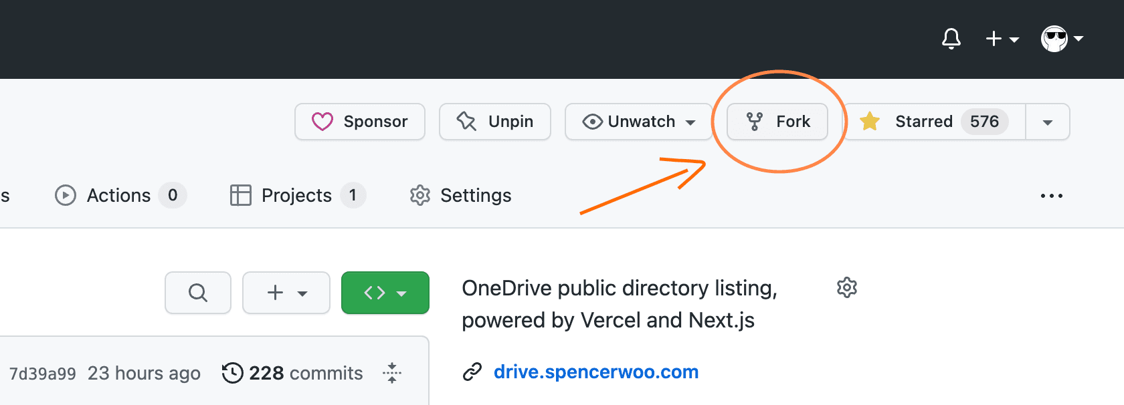This screenshot has width=1124, height=405.
Task: Click the star icon next to Starred
Action: click(869, 122)
